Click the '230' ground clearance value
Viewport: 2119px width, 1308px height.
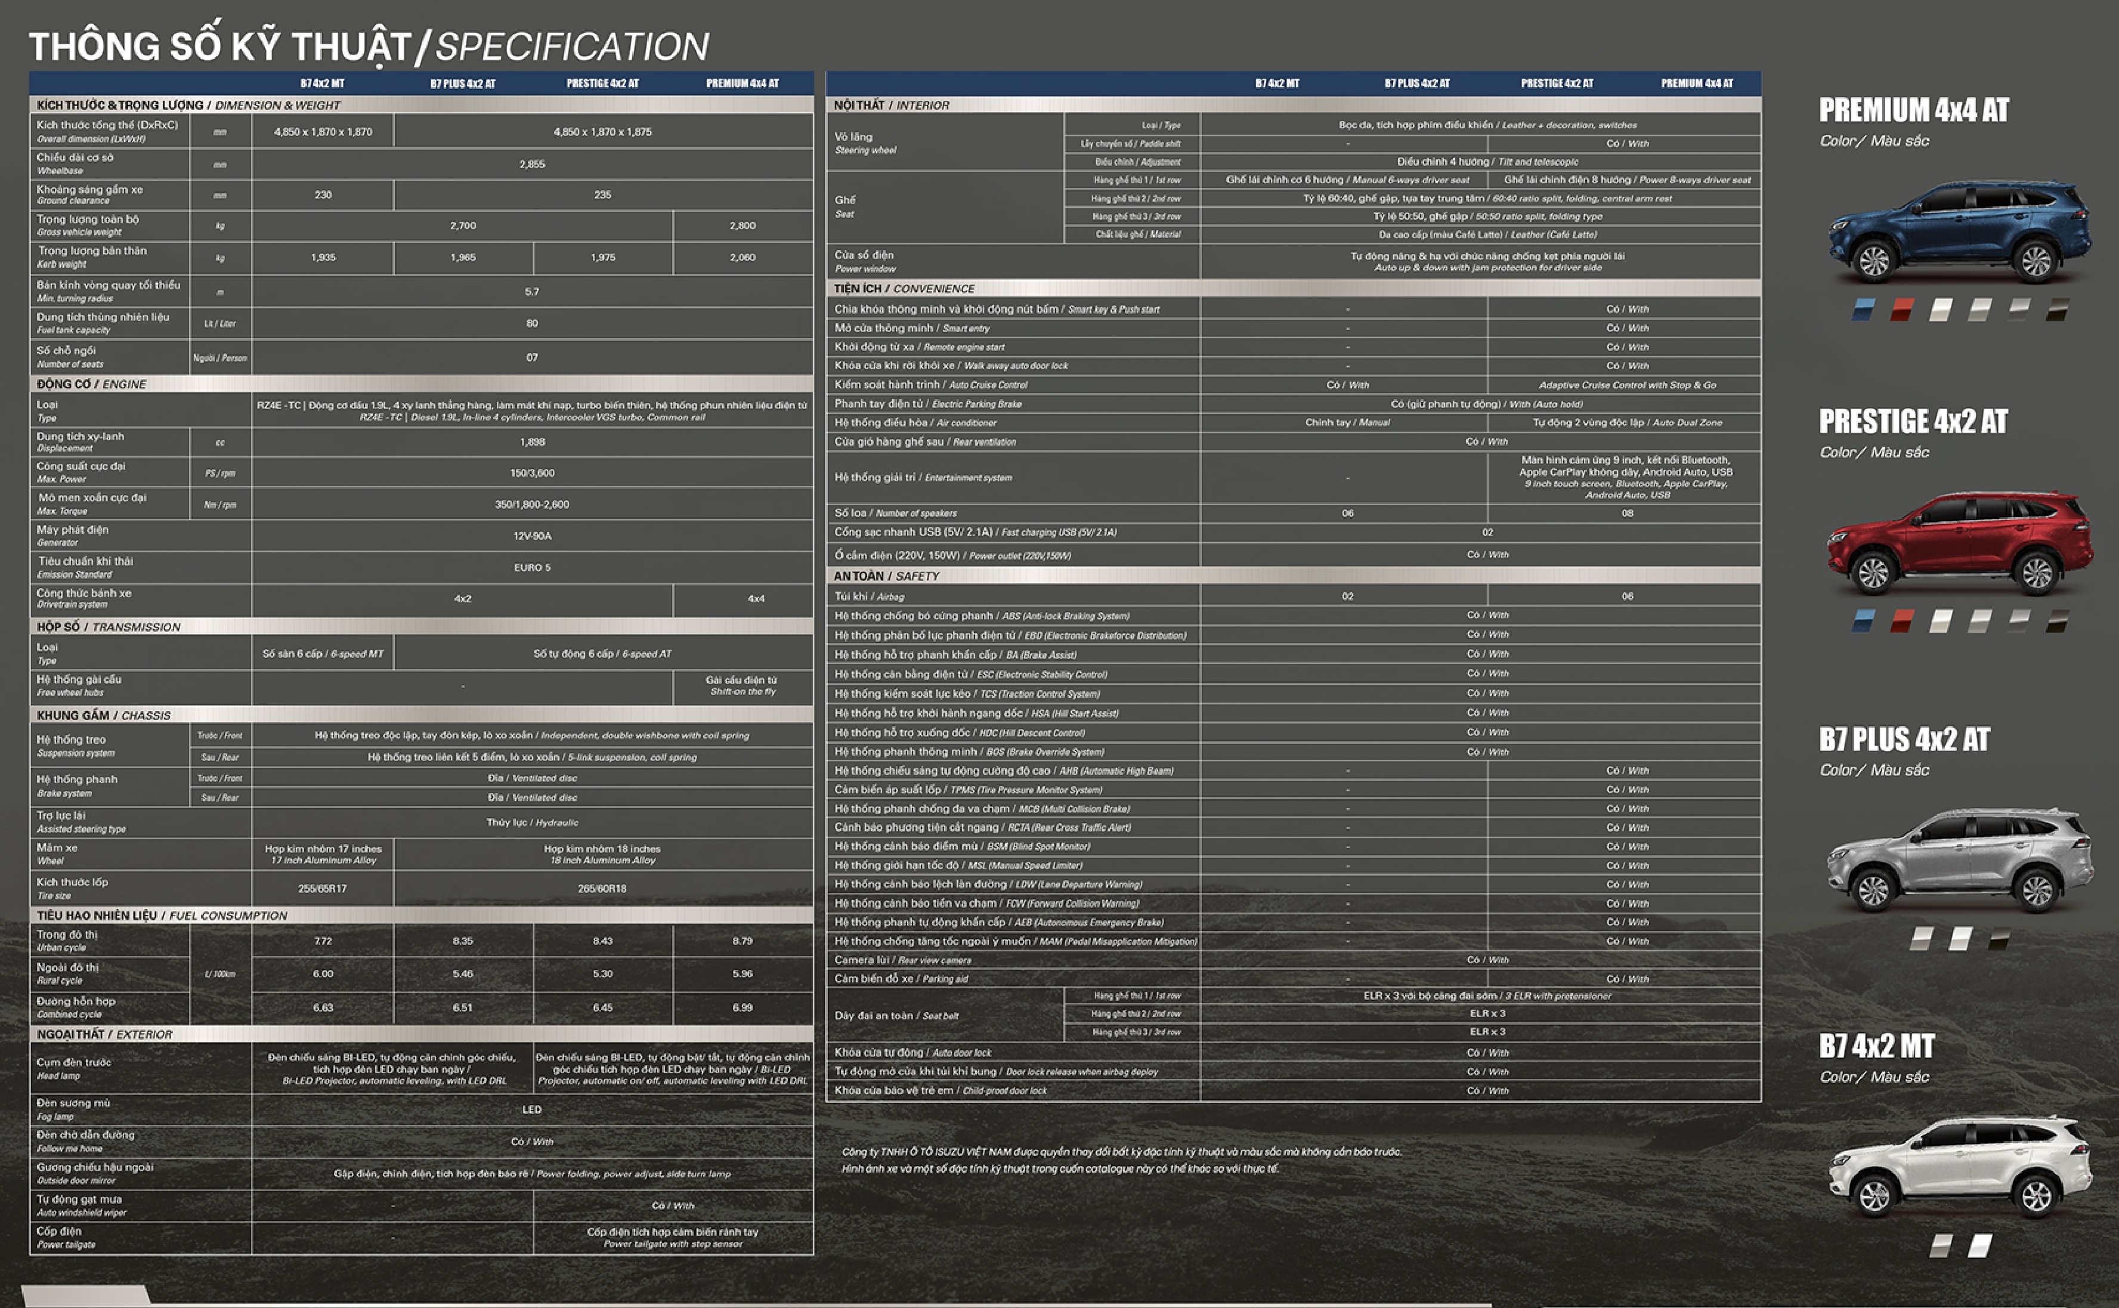click(323, 194)
